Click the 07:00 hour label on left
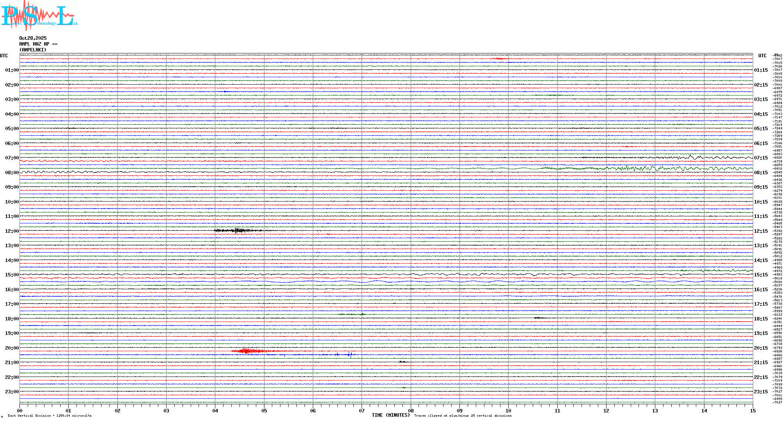Viewport: 784px width, 421px height. (12, 158)
